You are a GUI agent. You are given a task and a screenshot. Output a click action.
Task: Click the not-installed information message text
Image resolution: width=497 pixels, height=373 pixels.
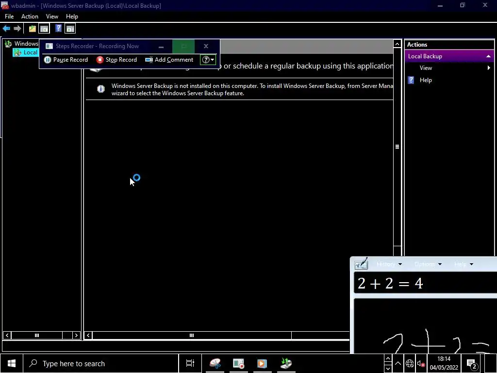252,89
